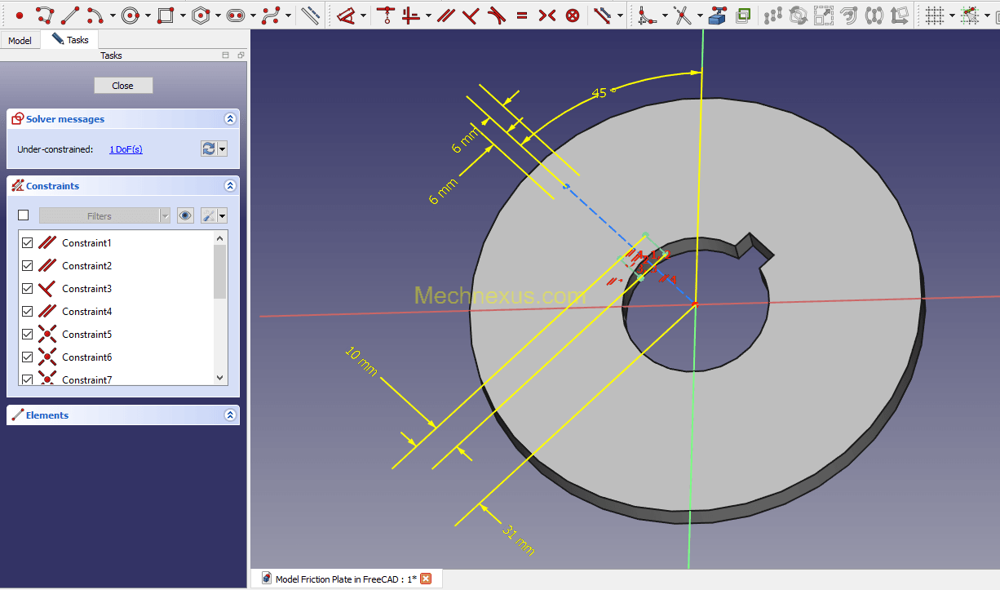The width and height of the screenshot is (1000, 590).
Task: Select the Create Polyline tool
Action: coord(45,15)
